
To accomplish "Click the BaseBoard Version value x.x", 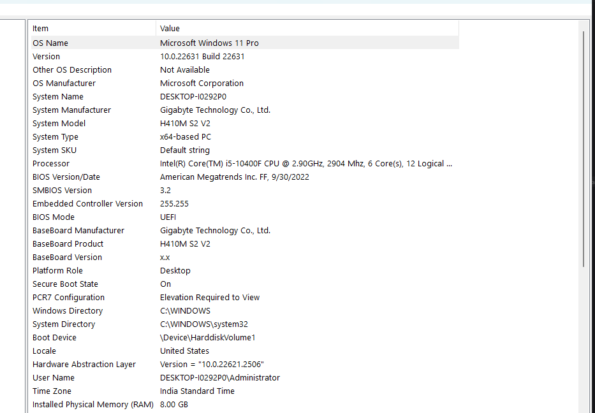I will [165, 257].
